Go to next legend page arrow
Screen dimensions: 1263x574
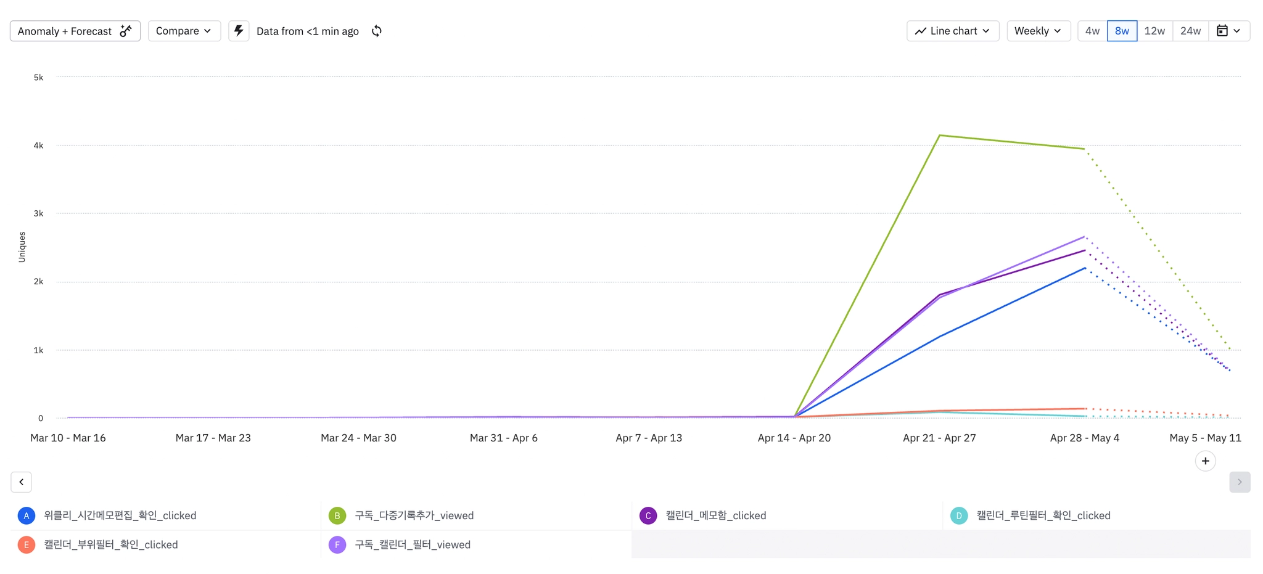click(x=1239, y=482)
